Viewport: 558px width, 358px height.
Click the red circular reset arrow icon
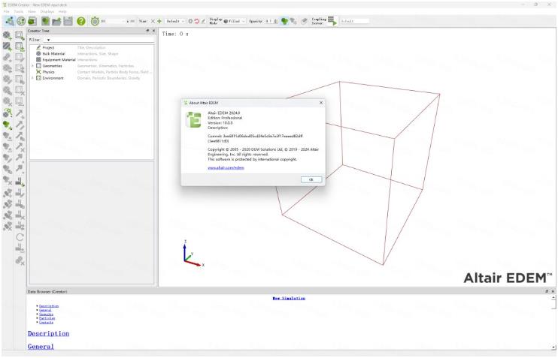(x=196, y=21)
